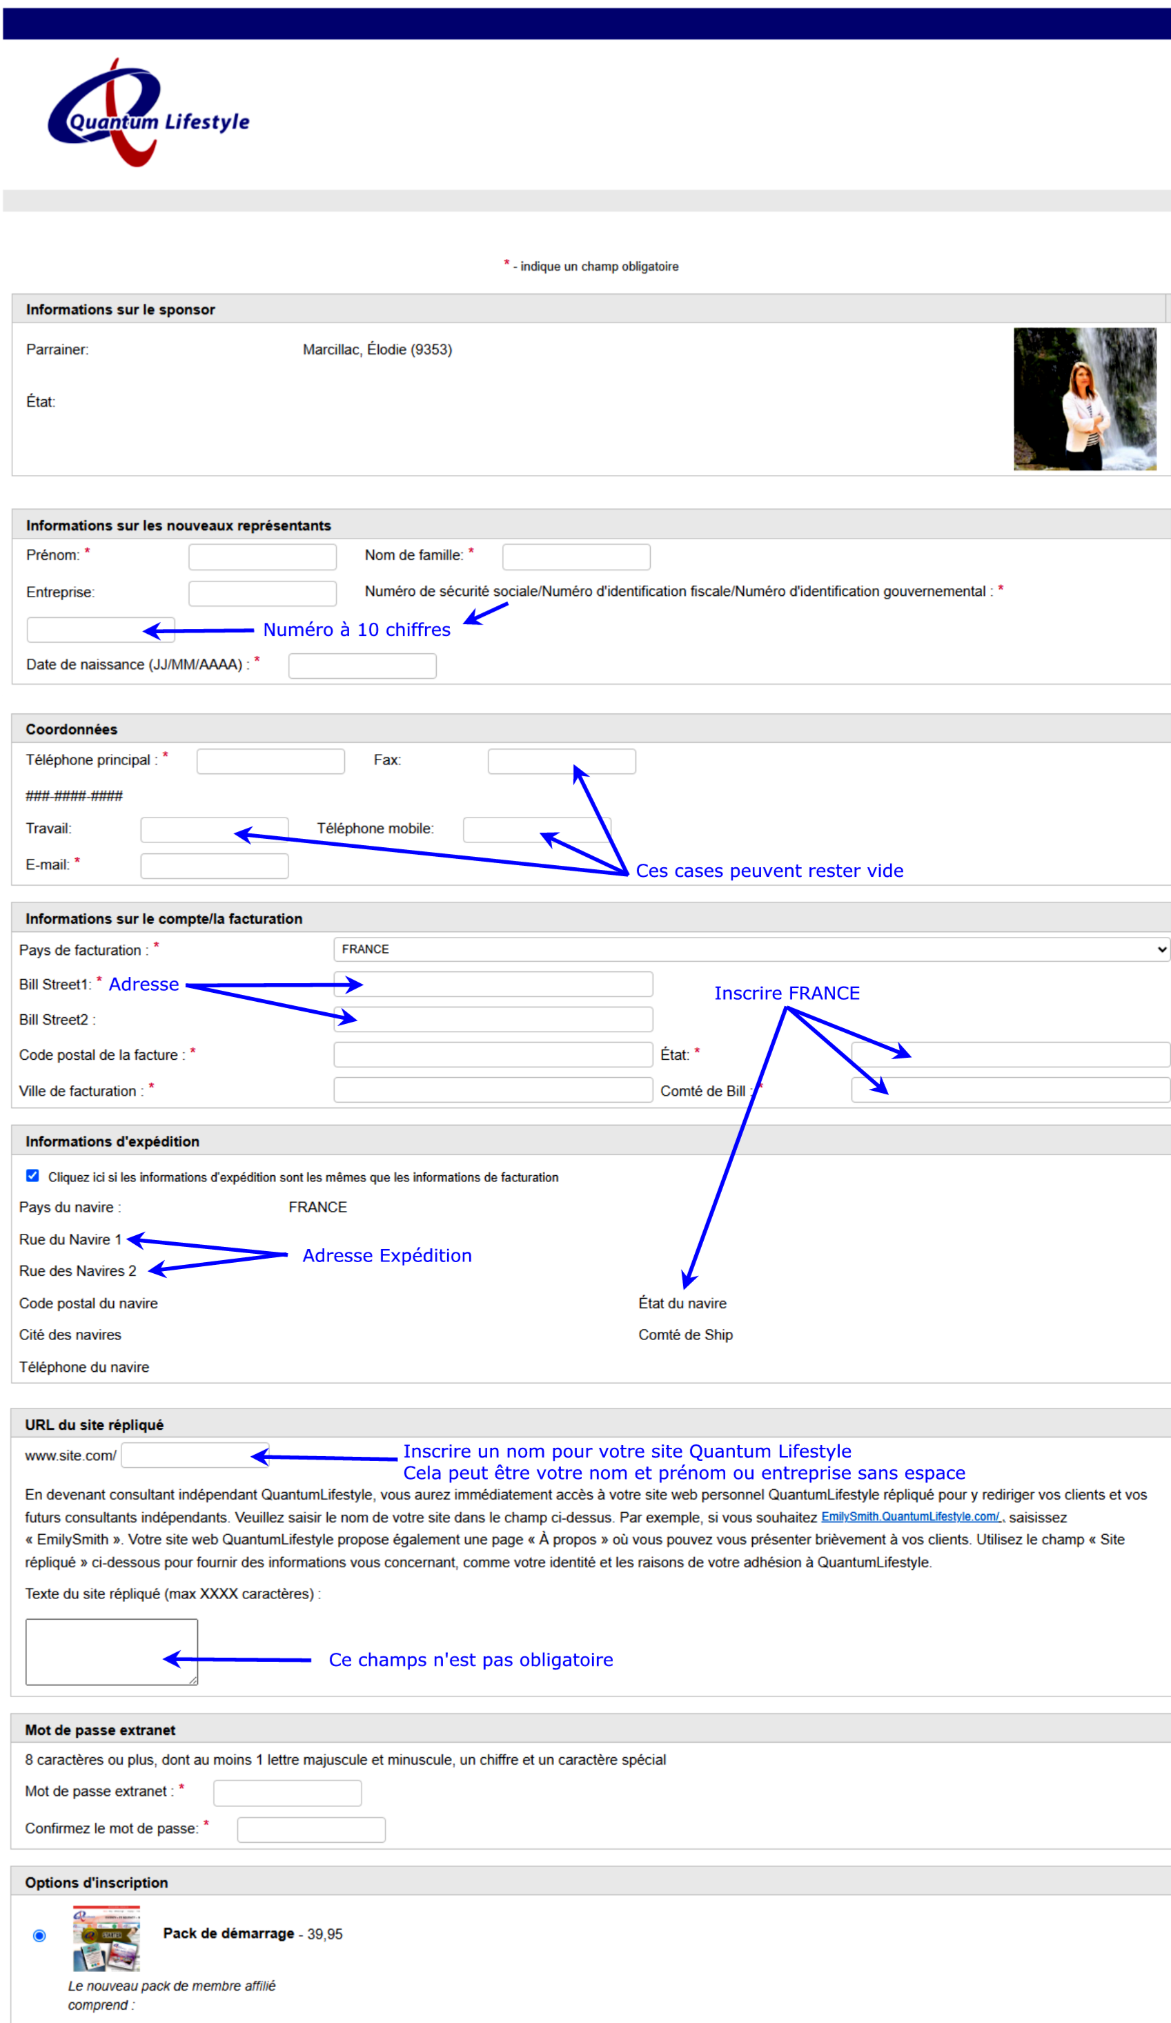Viewport: 1171px width, 2023px height.
Task: Click the Quantum Lifestyle logo
Action: click(148, 113)
